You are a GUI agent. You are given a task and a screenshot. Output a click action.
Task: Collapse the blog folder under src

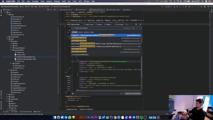click(7, 15)
